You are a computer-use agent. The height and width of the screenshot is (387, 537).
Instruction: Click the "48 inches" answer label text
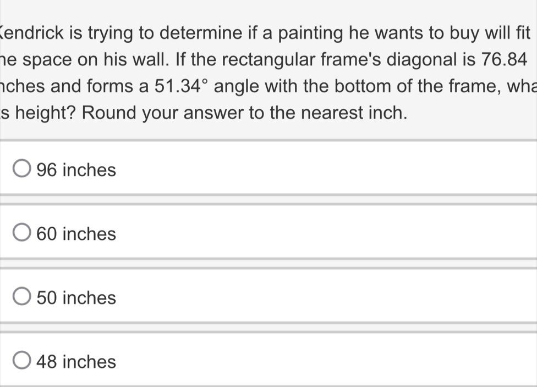click(x=76, y=362)
